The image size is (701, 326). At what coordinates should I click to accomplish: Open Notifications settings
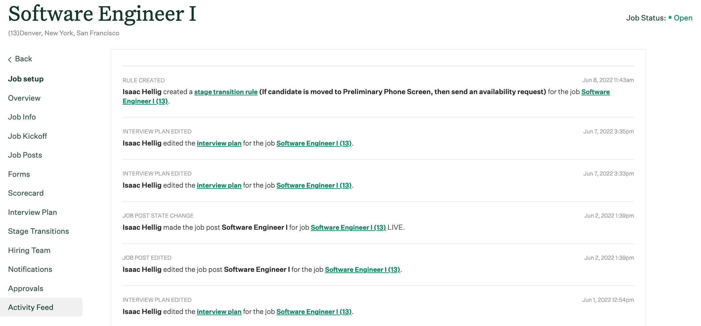click(30, 269)
